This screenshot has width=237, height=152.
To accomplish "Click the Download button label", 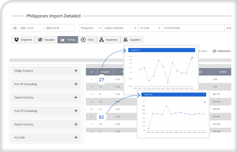I will point(223,51).
